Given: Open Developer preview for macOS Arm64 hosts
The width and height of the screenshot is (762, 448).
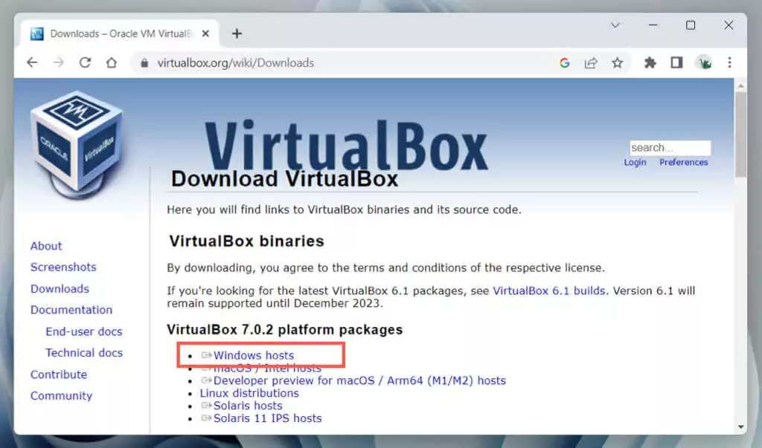Looking at the screenshot, I should click(x=359, y=380).
